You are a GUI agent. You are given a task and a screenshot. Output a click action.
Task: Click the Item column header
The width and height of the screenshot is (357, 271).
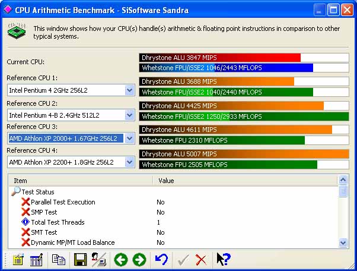(81, 181)
